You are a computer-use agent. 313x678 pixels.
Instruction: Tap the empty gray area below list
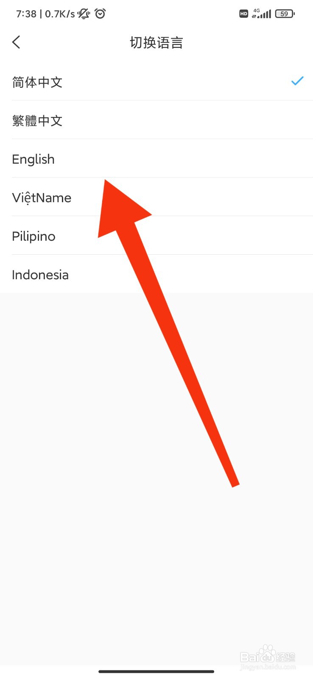coord(156,479)
